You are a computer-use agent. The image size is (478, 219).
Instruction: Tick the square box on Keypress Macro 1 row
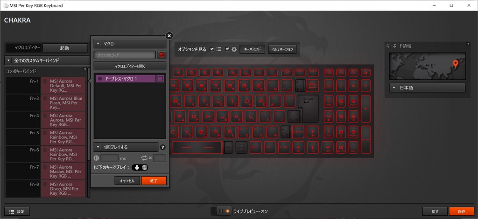(x=161, y=79)
